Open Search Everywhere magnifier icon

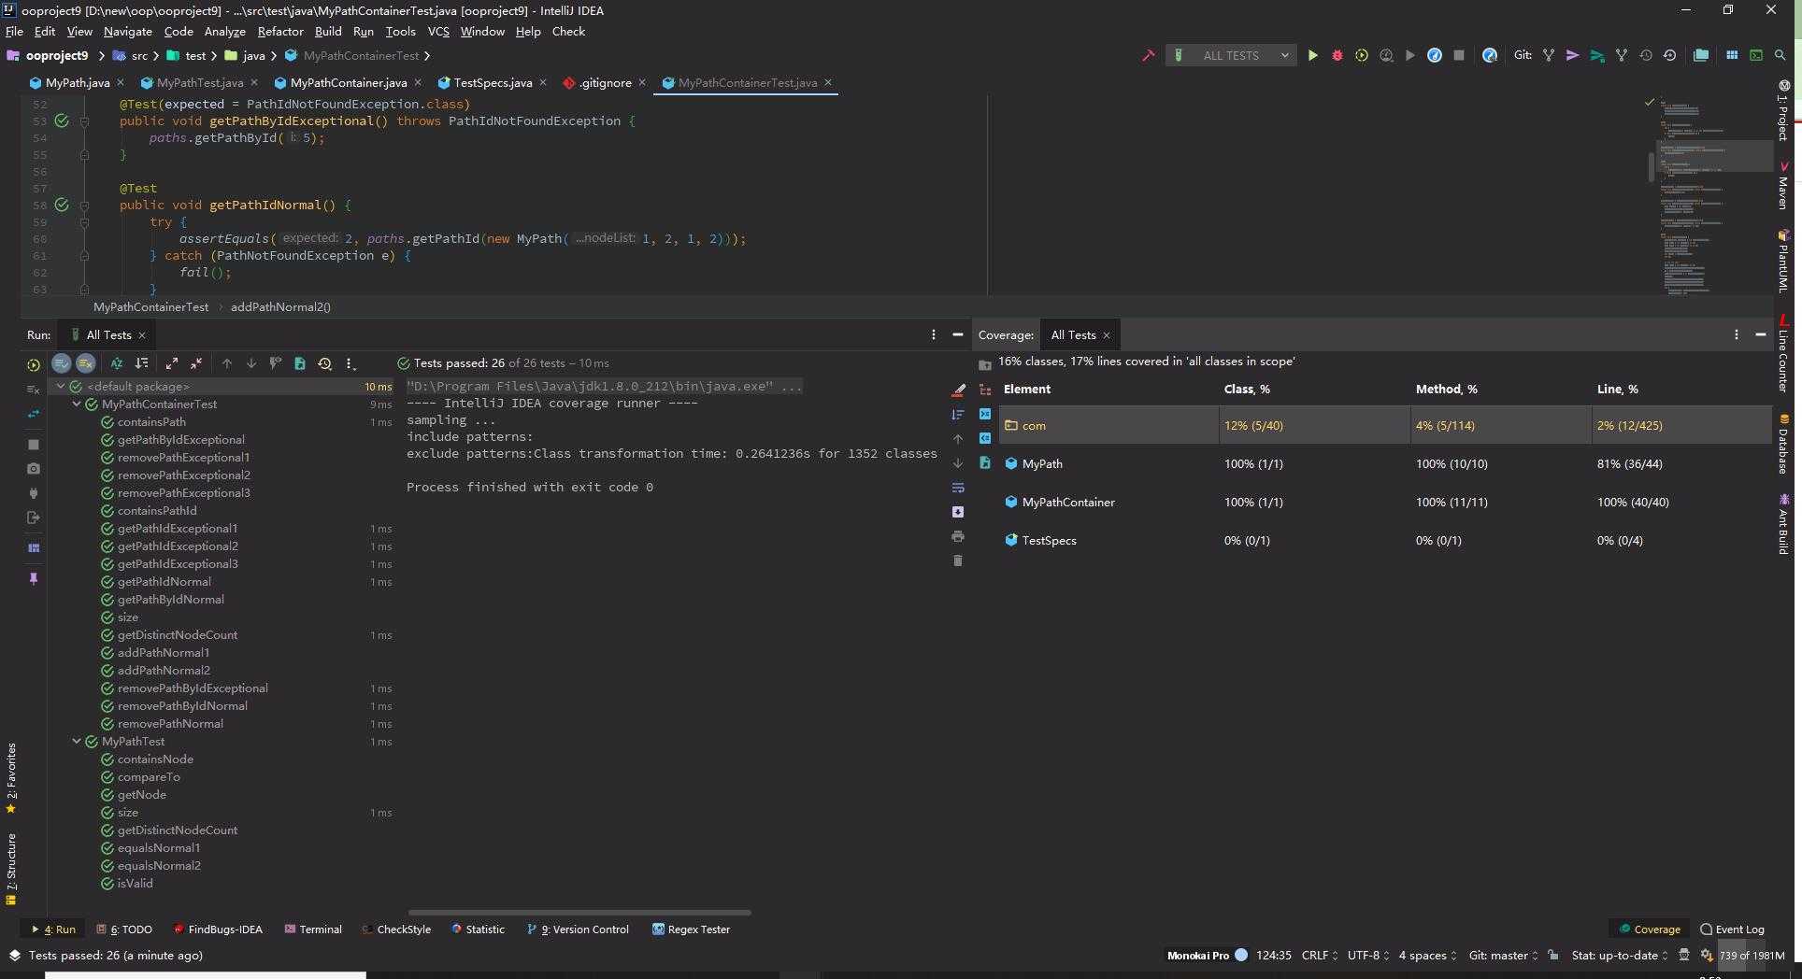pyautogui.click(x=1781, y=56)
